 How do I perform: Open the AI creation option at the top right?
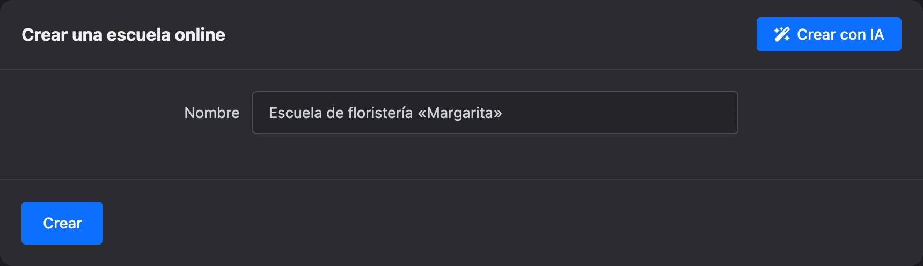click(829, 34)
